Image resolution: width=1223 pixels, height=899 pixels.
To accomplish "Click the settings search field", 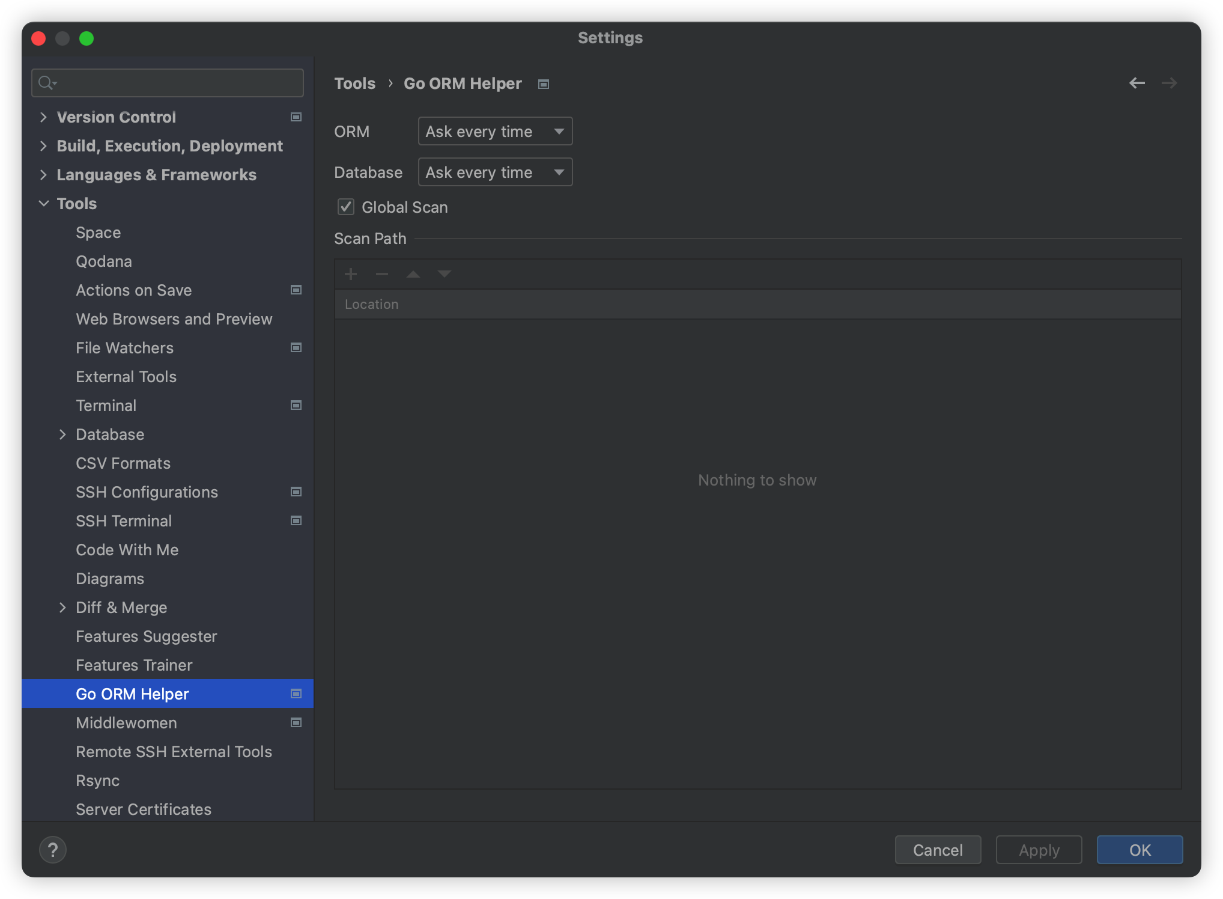I will point(168,83).
